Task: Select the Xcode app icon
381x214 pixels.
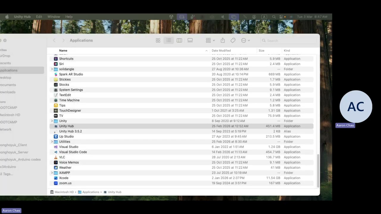Action: point(56,178)
